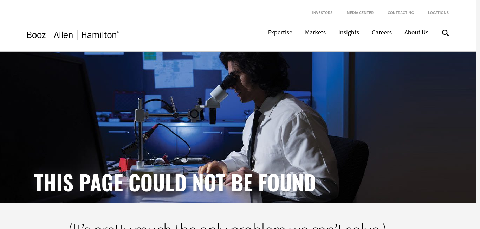
Task: Go to Media Center
Action: [x=360, y=13]
